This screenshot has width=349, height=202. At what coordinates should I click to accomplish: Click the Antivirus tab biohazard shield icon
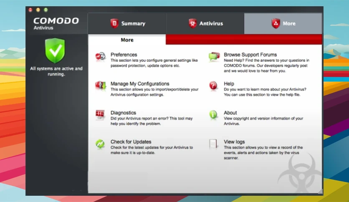(x=192, y=23)
